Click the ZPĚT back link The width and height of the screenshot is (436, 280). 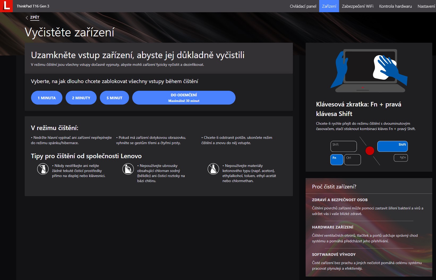(35, 17)
